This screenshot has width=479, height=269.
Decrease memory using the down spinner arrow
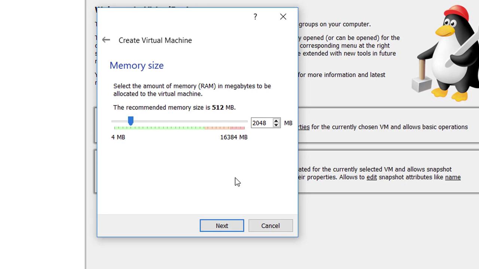tap(276, 125)
